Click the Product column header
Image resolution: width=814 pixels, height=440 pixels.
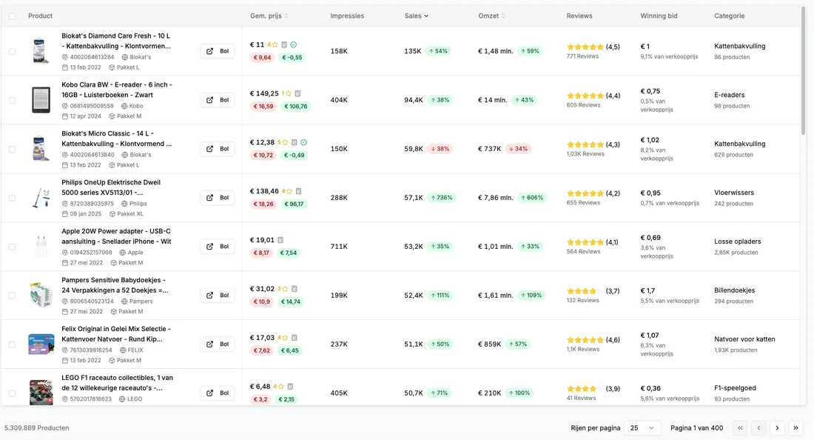(41, 16)
